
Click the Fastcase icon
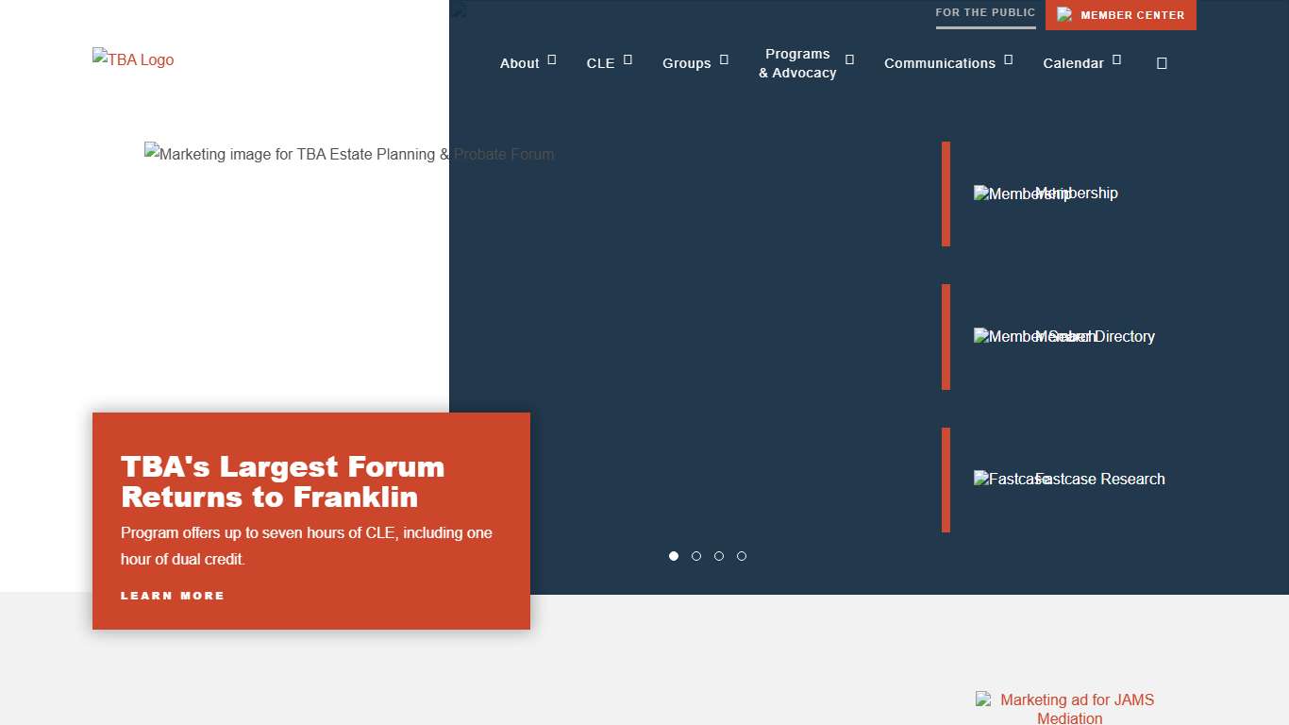coord(1002,479)
